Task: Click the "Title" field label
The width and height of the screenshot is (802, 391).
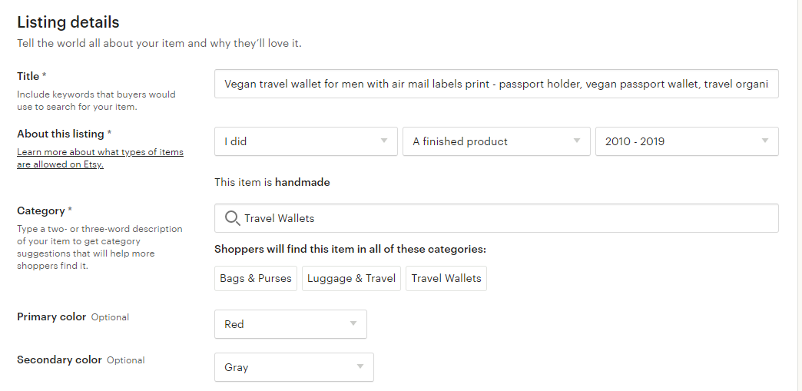Action: [28, 76]
